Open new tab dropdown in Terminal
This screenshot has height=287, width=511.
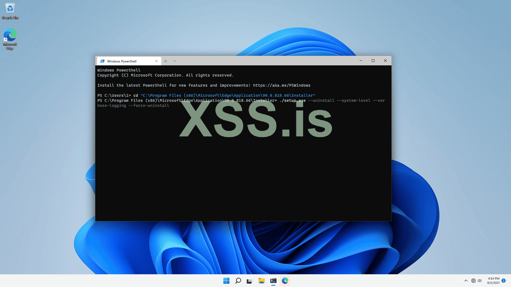175,61
